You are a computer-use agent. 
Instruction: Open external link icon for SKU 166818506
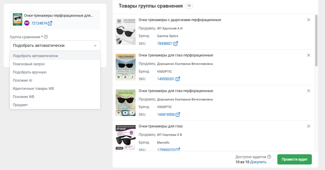(x=178, y=115)
